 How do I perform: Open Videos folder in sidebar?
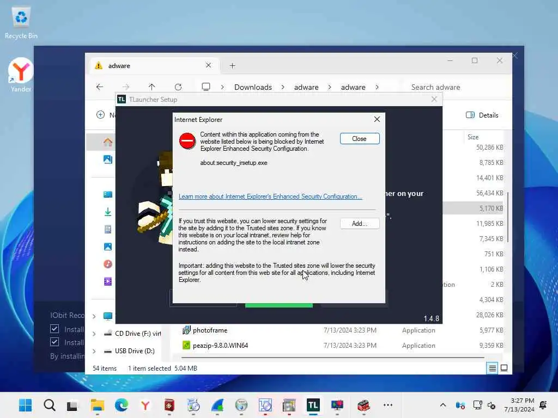click(x=107, y=281)
